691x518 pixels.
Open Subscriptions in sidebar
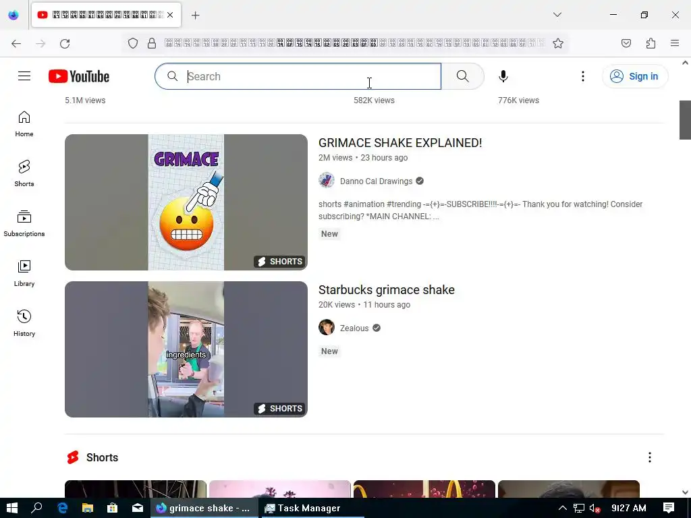(24, 223)
